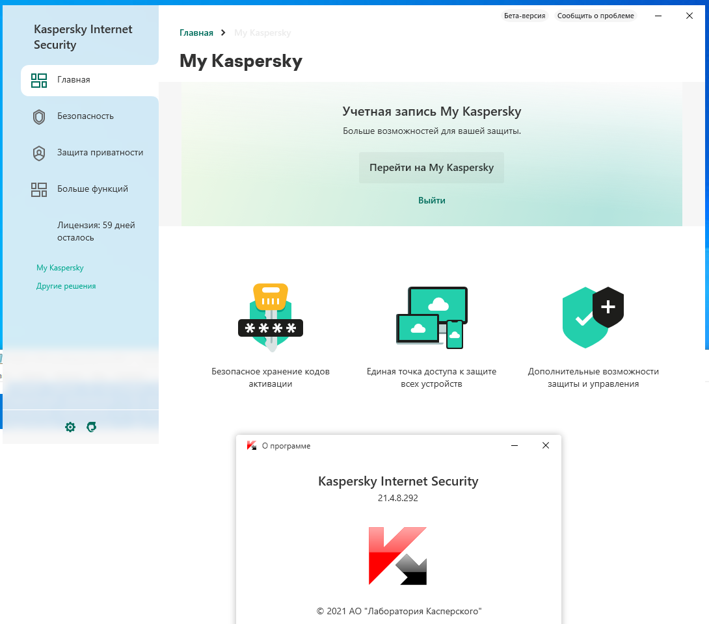This screenshot has height=624, width=709.
Task: Minimize the main Kaspersky window
Action: tap(658, 16)
